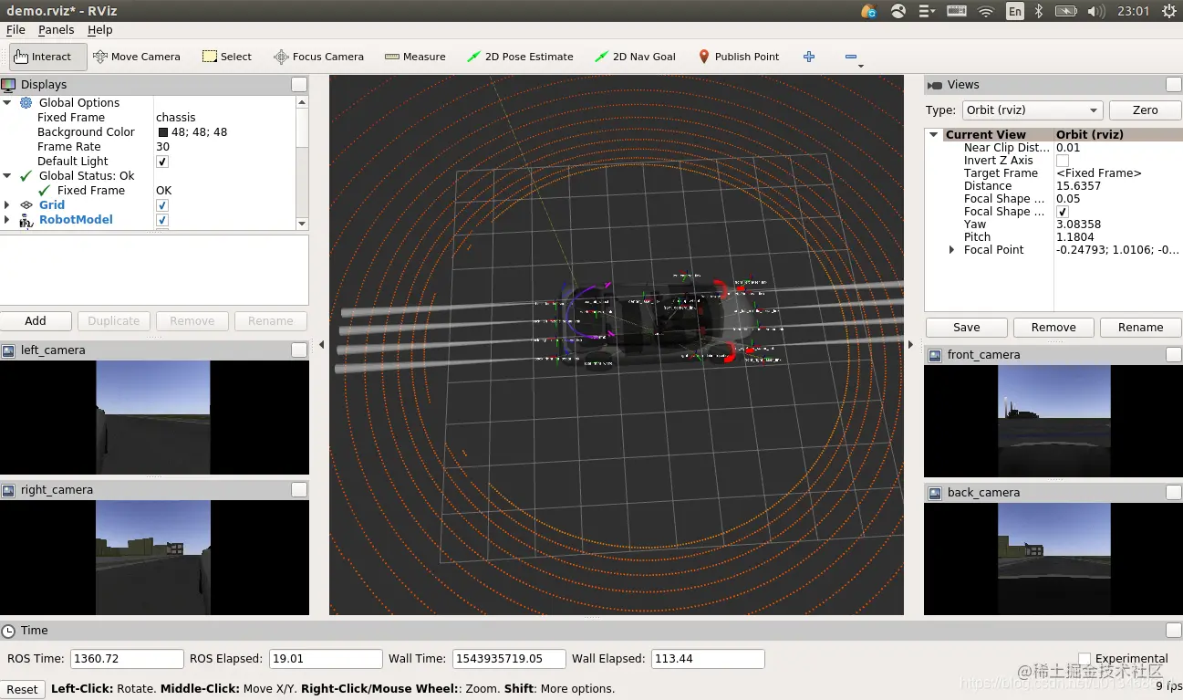Select the Interact tool
The width and height of the screenshot is (1183, 700).
click(x=48, y=57)
